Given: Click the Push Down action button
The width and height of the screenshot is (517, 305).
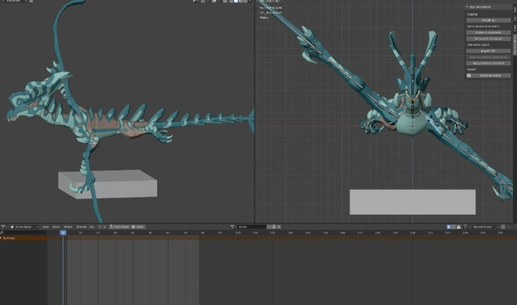Looking at the screenshot, I should (120, 227).
